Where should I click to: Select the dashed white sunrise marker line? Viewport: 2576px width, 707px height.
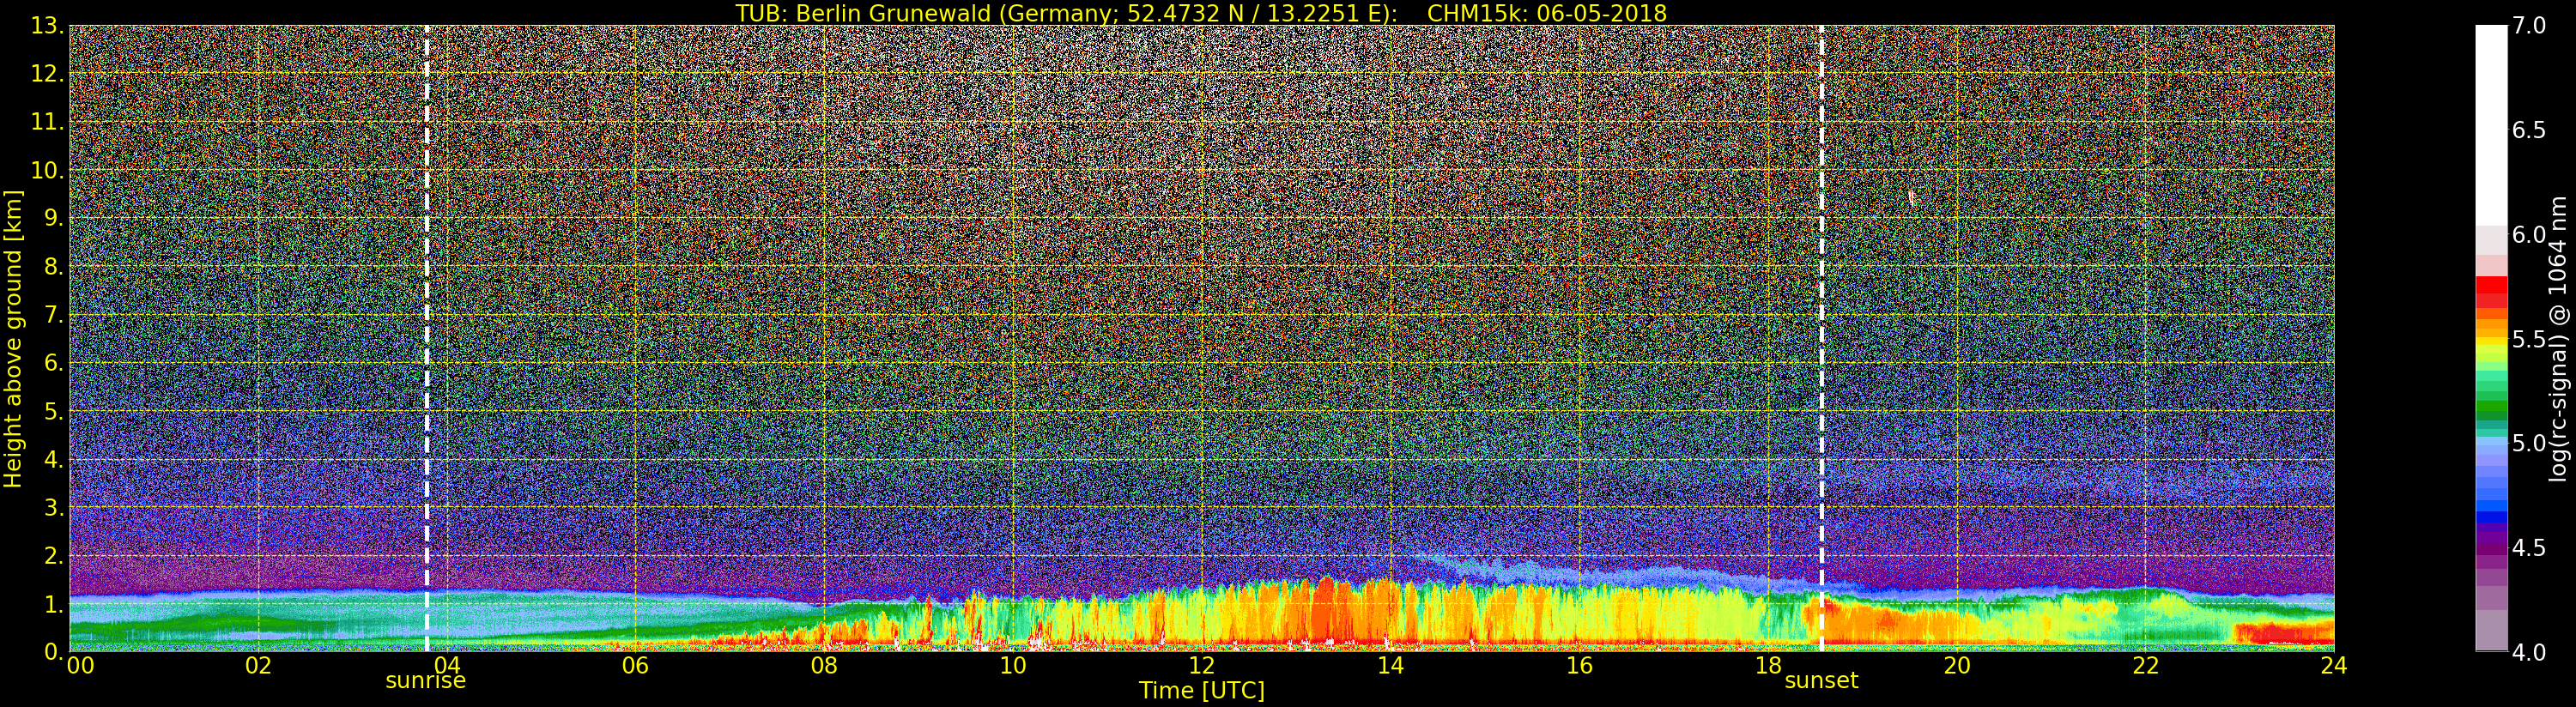(427, 338)
